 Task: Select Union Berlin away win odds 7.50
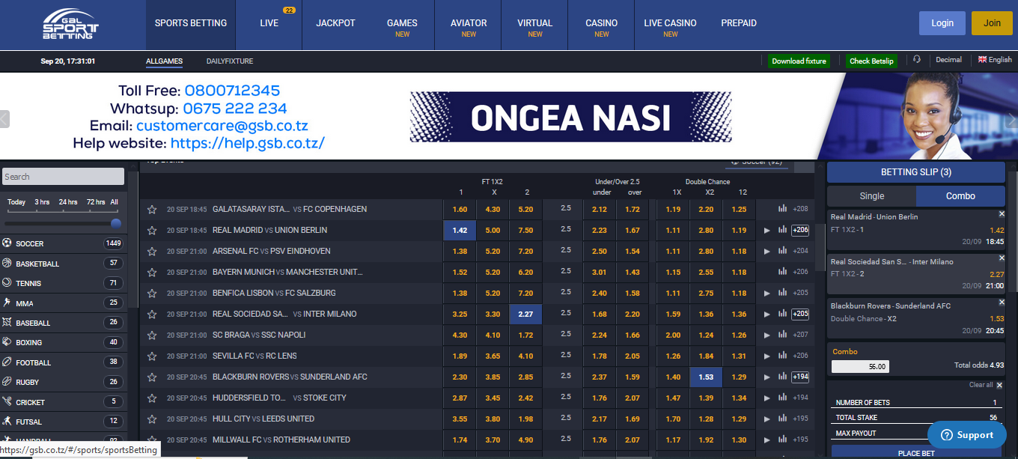coord(525,231)
